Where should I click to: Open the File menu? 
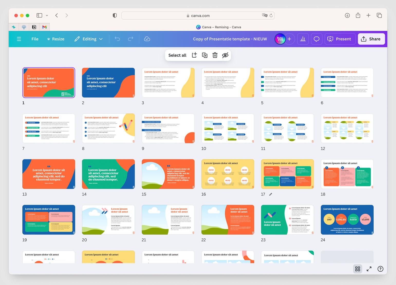[35, 39]
